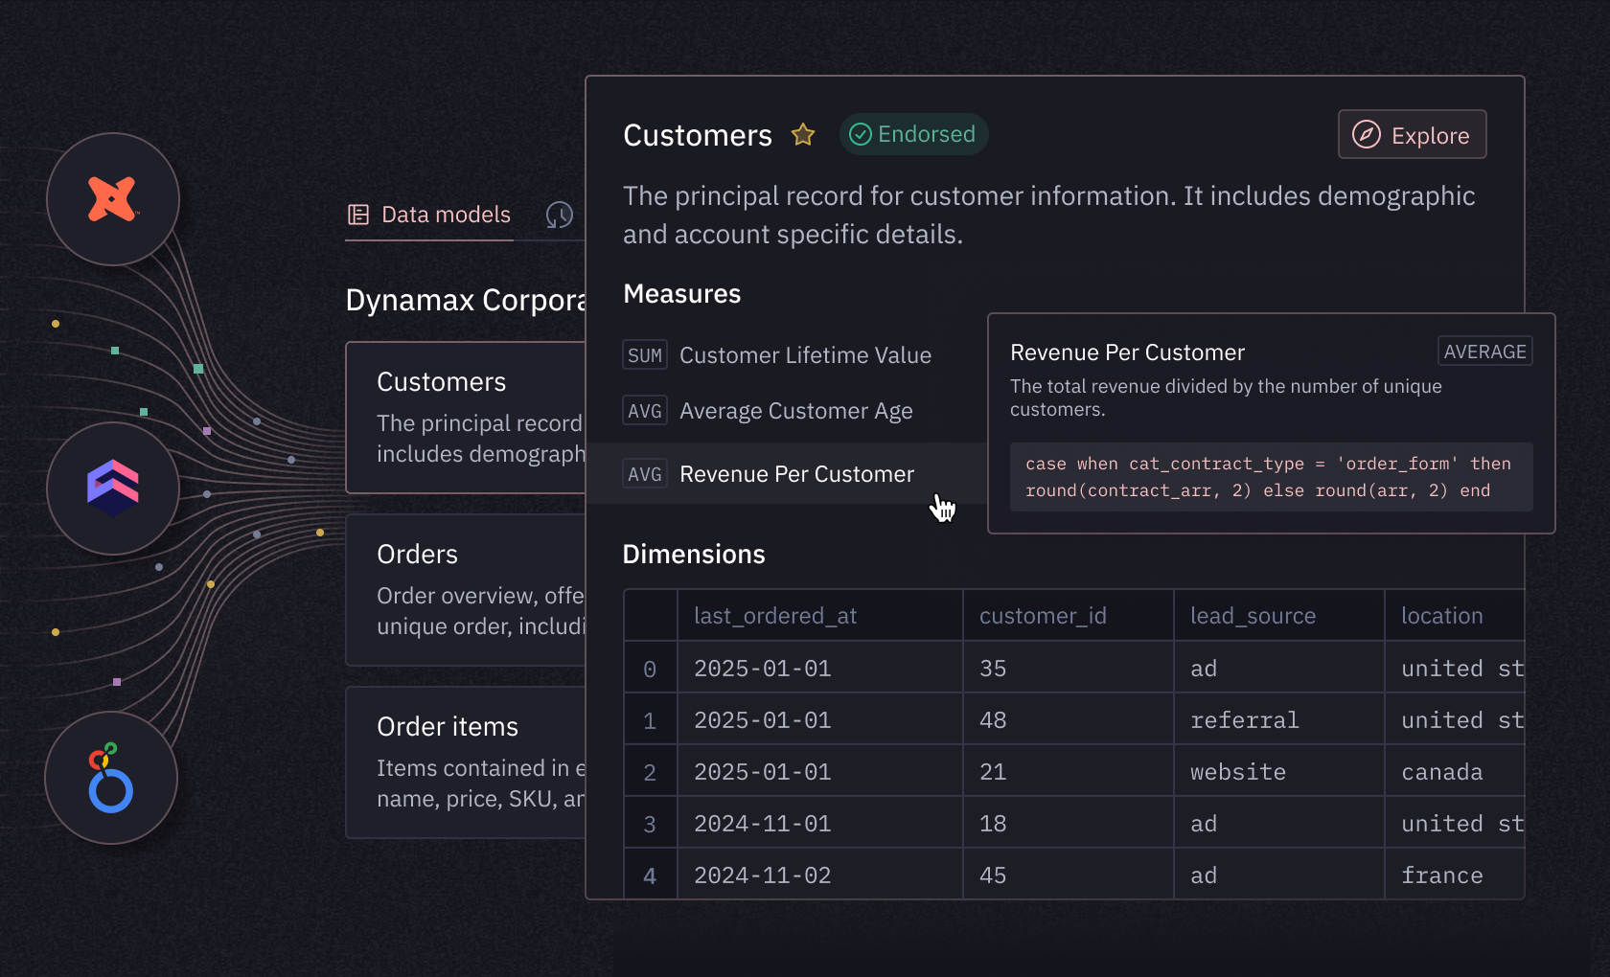Click the SUM badge beside Customer Lifetime Value
1610x977 pixels.
coord(645,354)
